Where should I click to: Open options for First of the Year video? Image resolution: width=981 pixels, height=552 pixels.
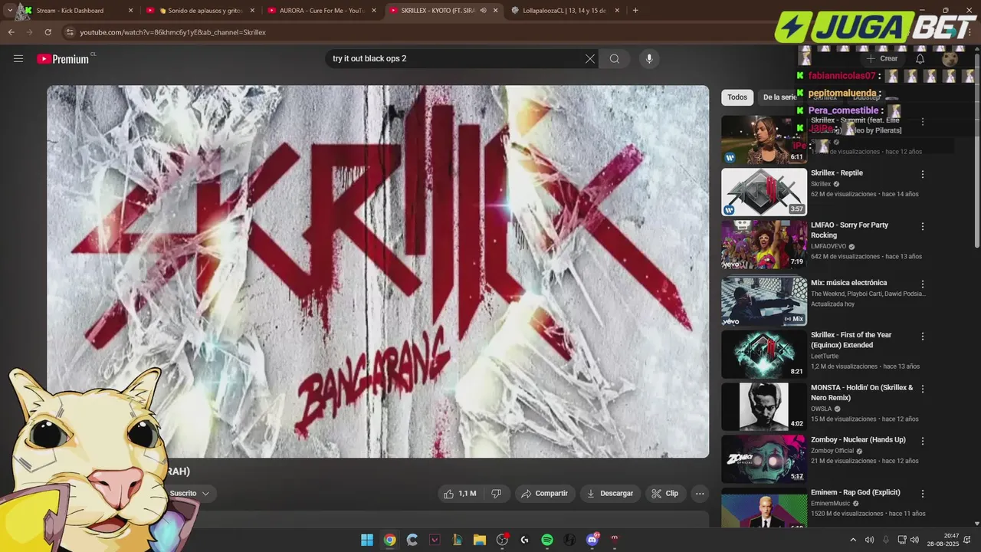(923, 337)
